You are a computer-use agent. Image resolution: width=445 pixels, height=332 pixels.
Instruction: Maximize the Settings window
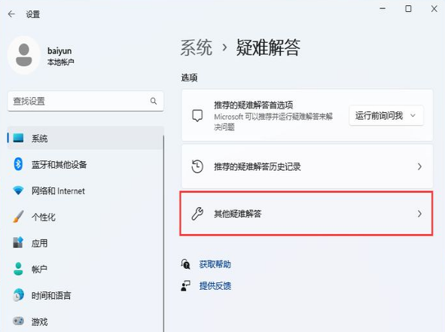click(408, 8)
